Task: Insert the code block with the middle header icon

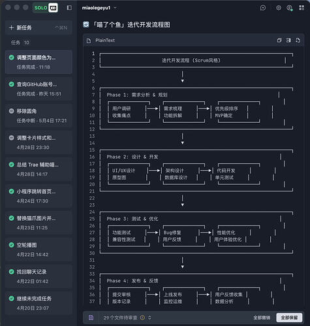Action: pos(288,41)
